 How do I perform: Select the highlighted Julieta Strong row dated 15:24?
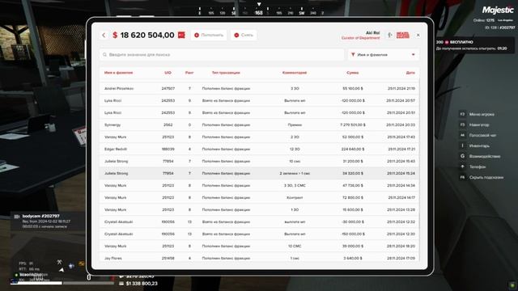coord(259,174)
